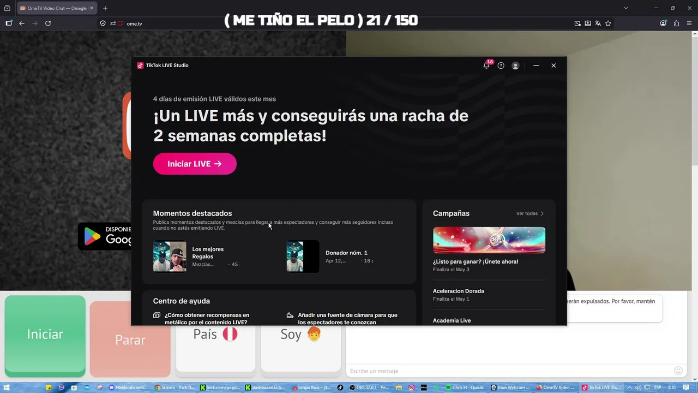698x393 pixels.
Task: Open browser profile account icon
Action: 663,23
